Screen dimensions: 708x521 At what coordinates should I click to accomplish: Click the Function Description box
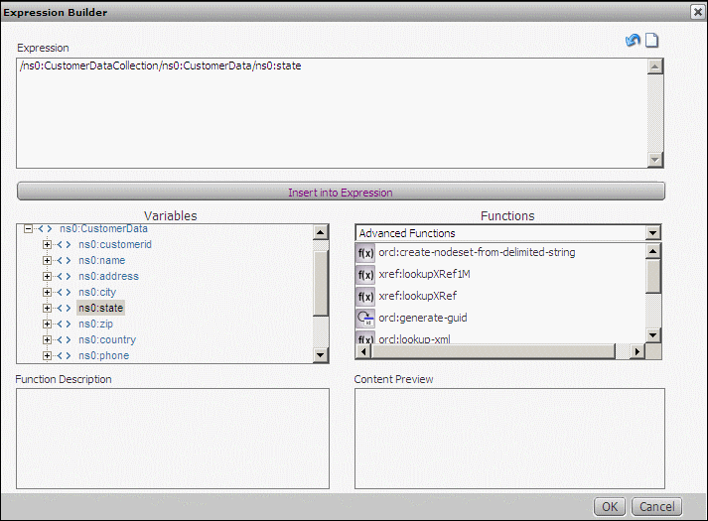(x=173, y=439)
